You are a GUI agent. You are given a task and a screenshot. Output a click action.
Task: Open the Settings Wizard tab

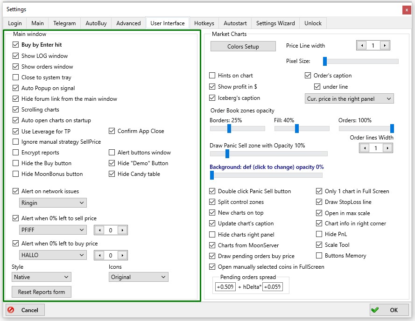(275, 23)
